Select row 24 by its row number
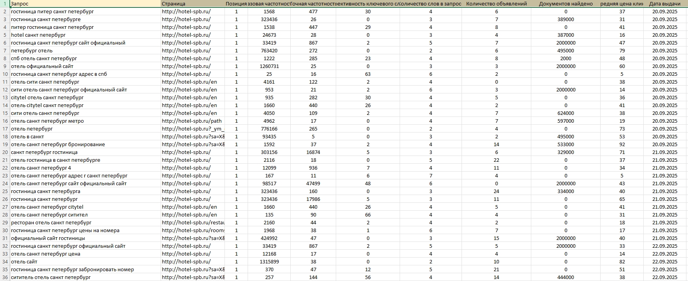This screenshot has height=281, width=688. point(5,184)
